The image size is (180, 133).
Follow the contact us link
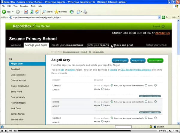click(x=162, y=33)
